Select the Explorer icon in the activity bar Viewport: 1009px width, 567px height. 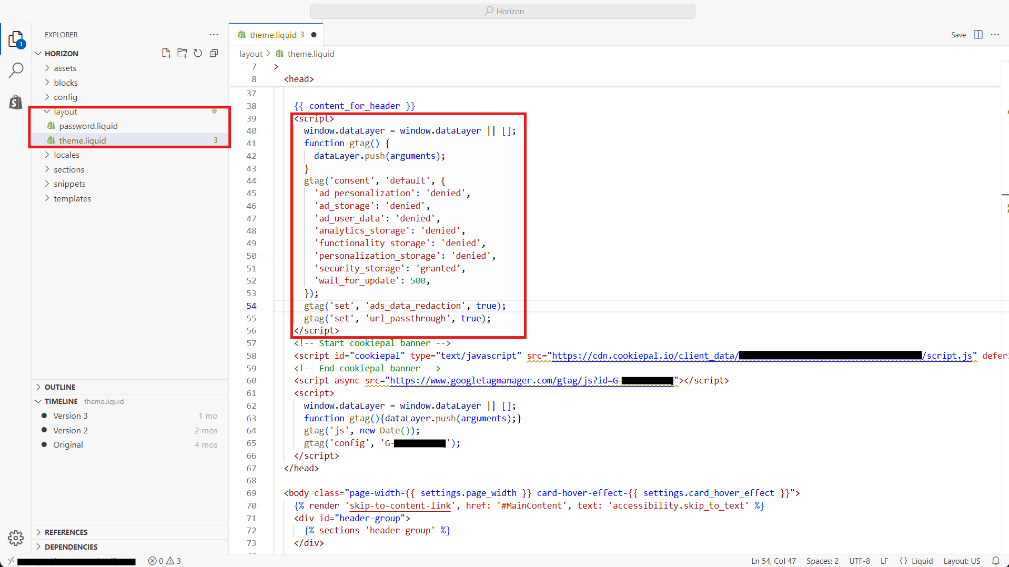(x=16, y=38)
